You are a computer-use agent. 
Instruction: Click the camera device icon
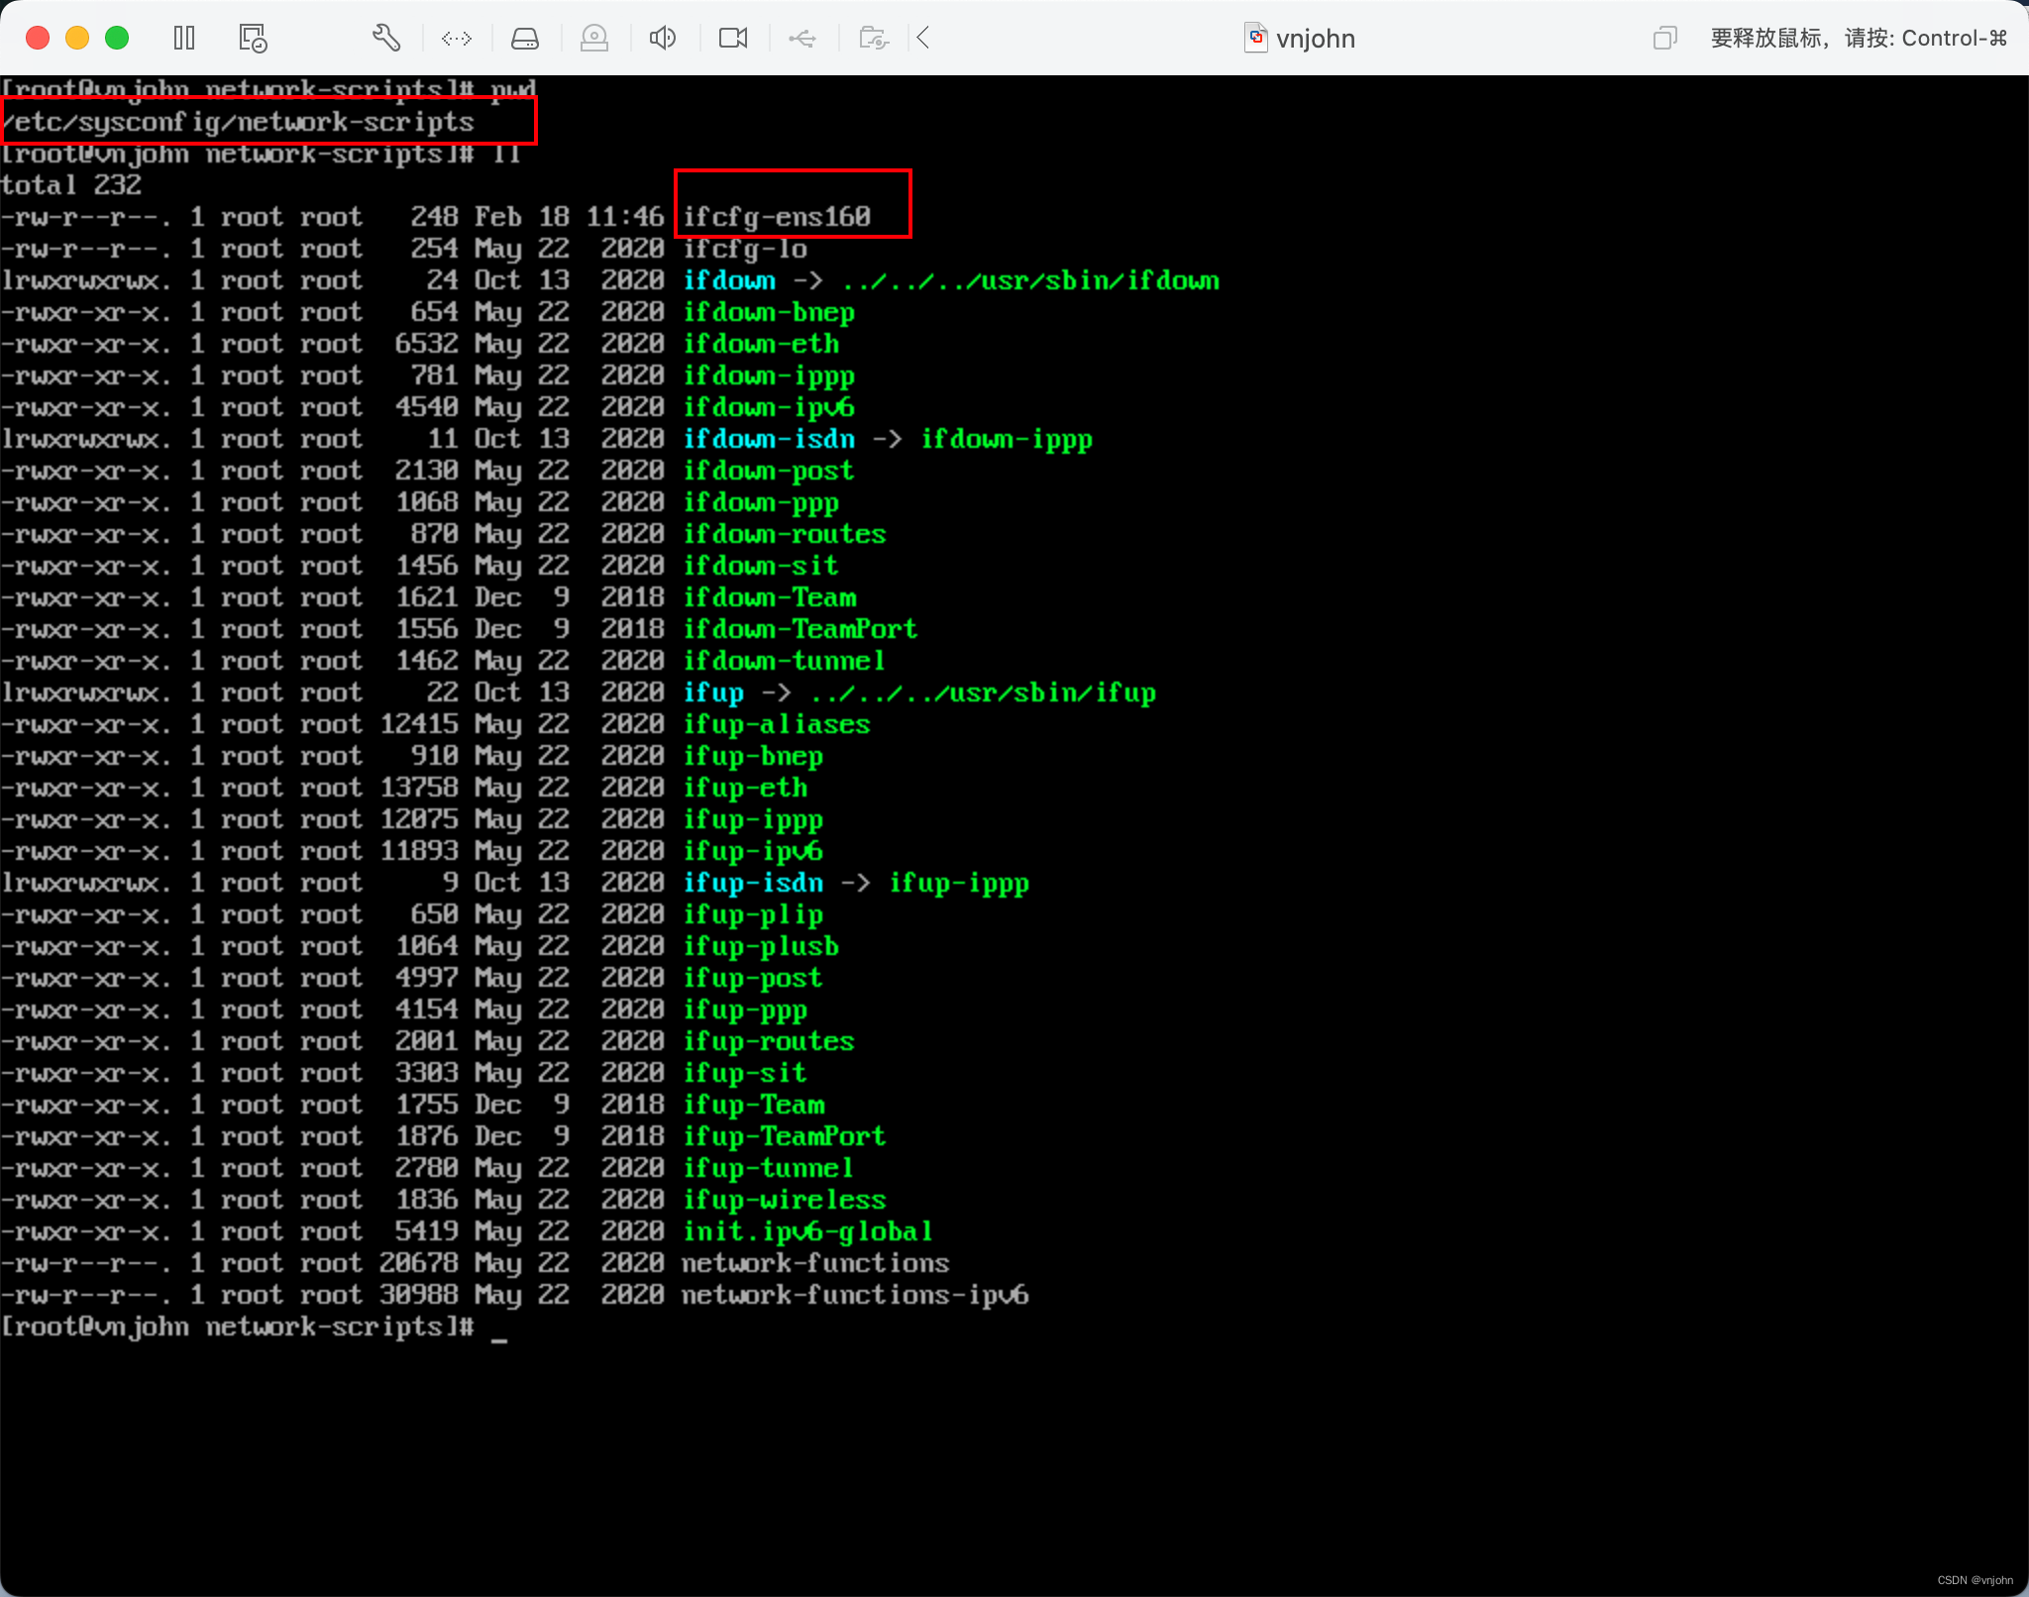[x=733, y=39]
